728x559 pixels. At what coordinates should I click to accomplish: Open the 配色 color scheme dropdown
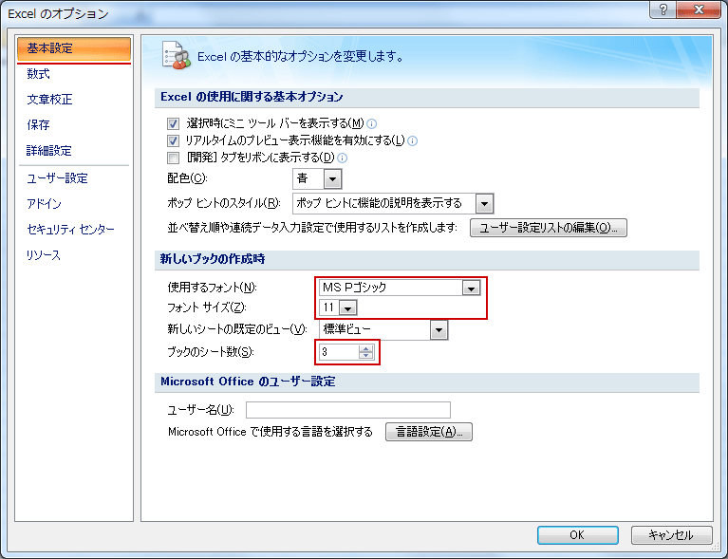click(x=332, y=178)
